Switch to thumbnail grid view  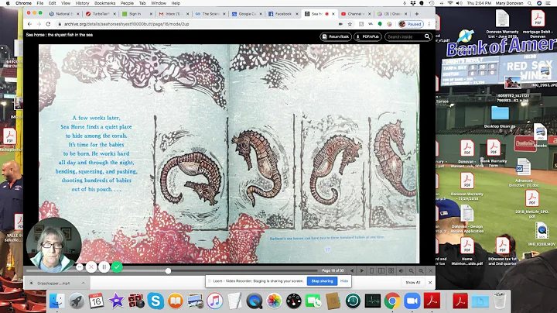click(391, 270)
